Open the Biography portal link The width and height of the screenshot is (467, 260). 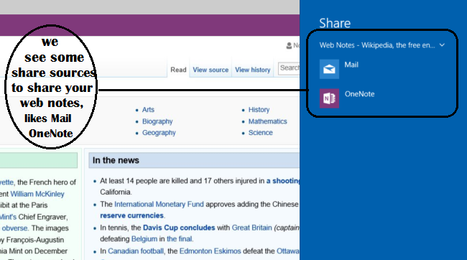[x=157, y=121]
